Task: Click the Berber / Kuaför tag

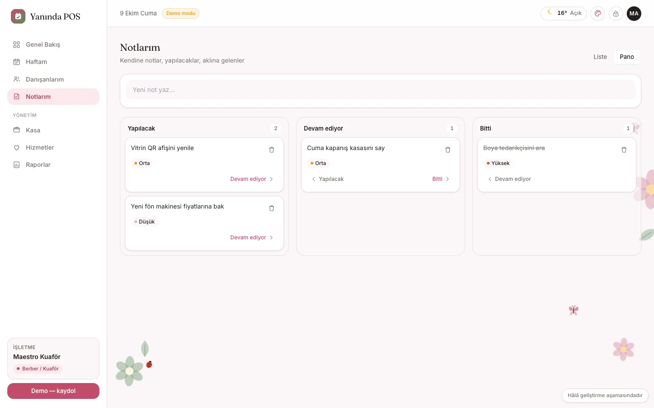Action: [38, 369]
